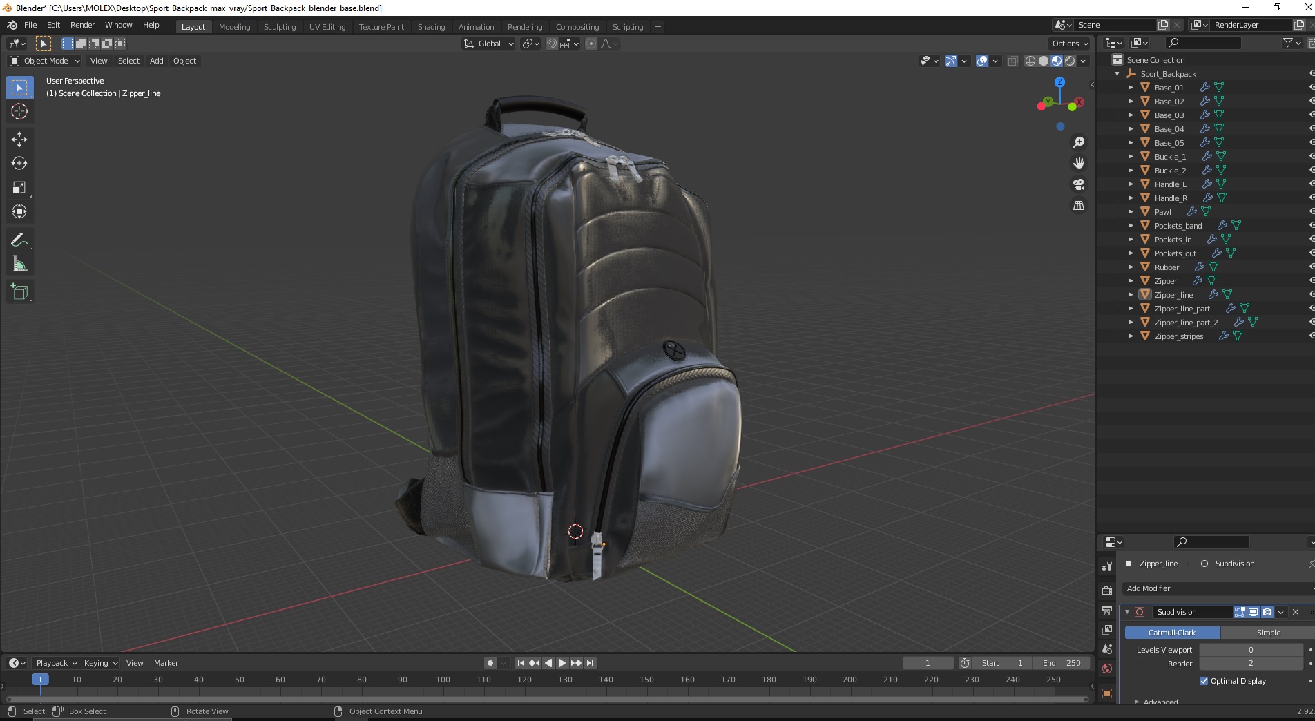Viewport: 1315px width, 721px height.
Task: Open the View Layer properties tab icon
Action: coord(1107,630)
